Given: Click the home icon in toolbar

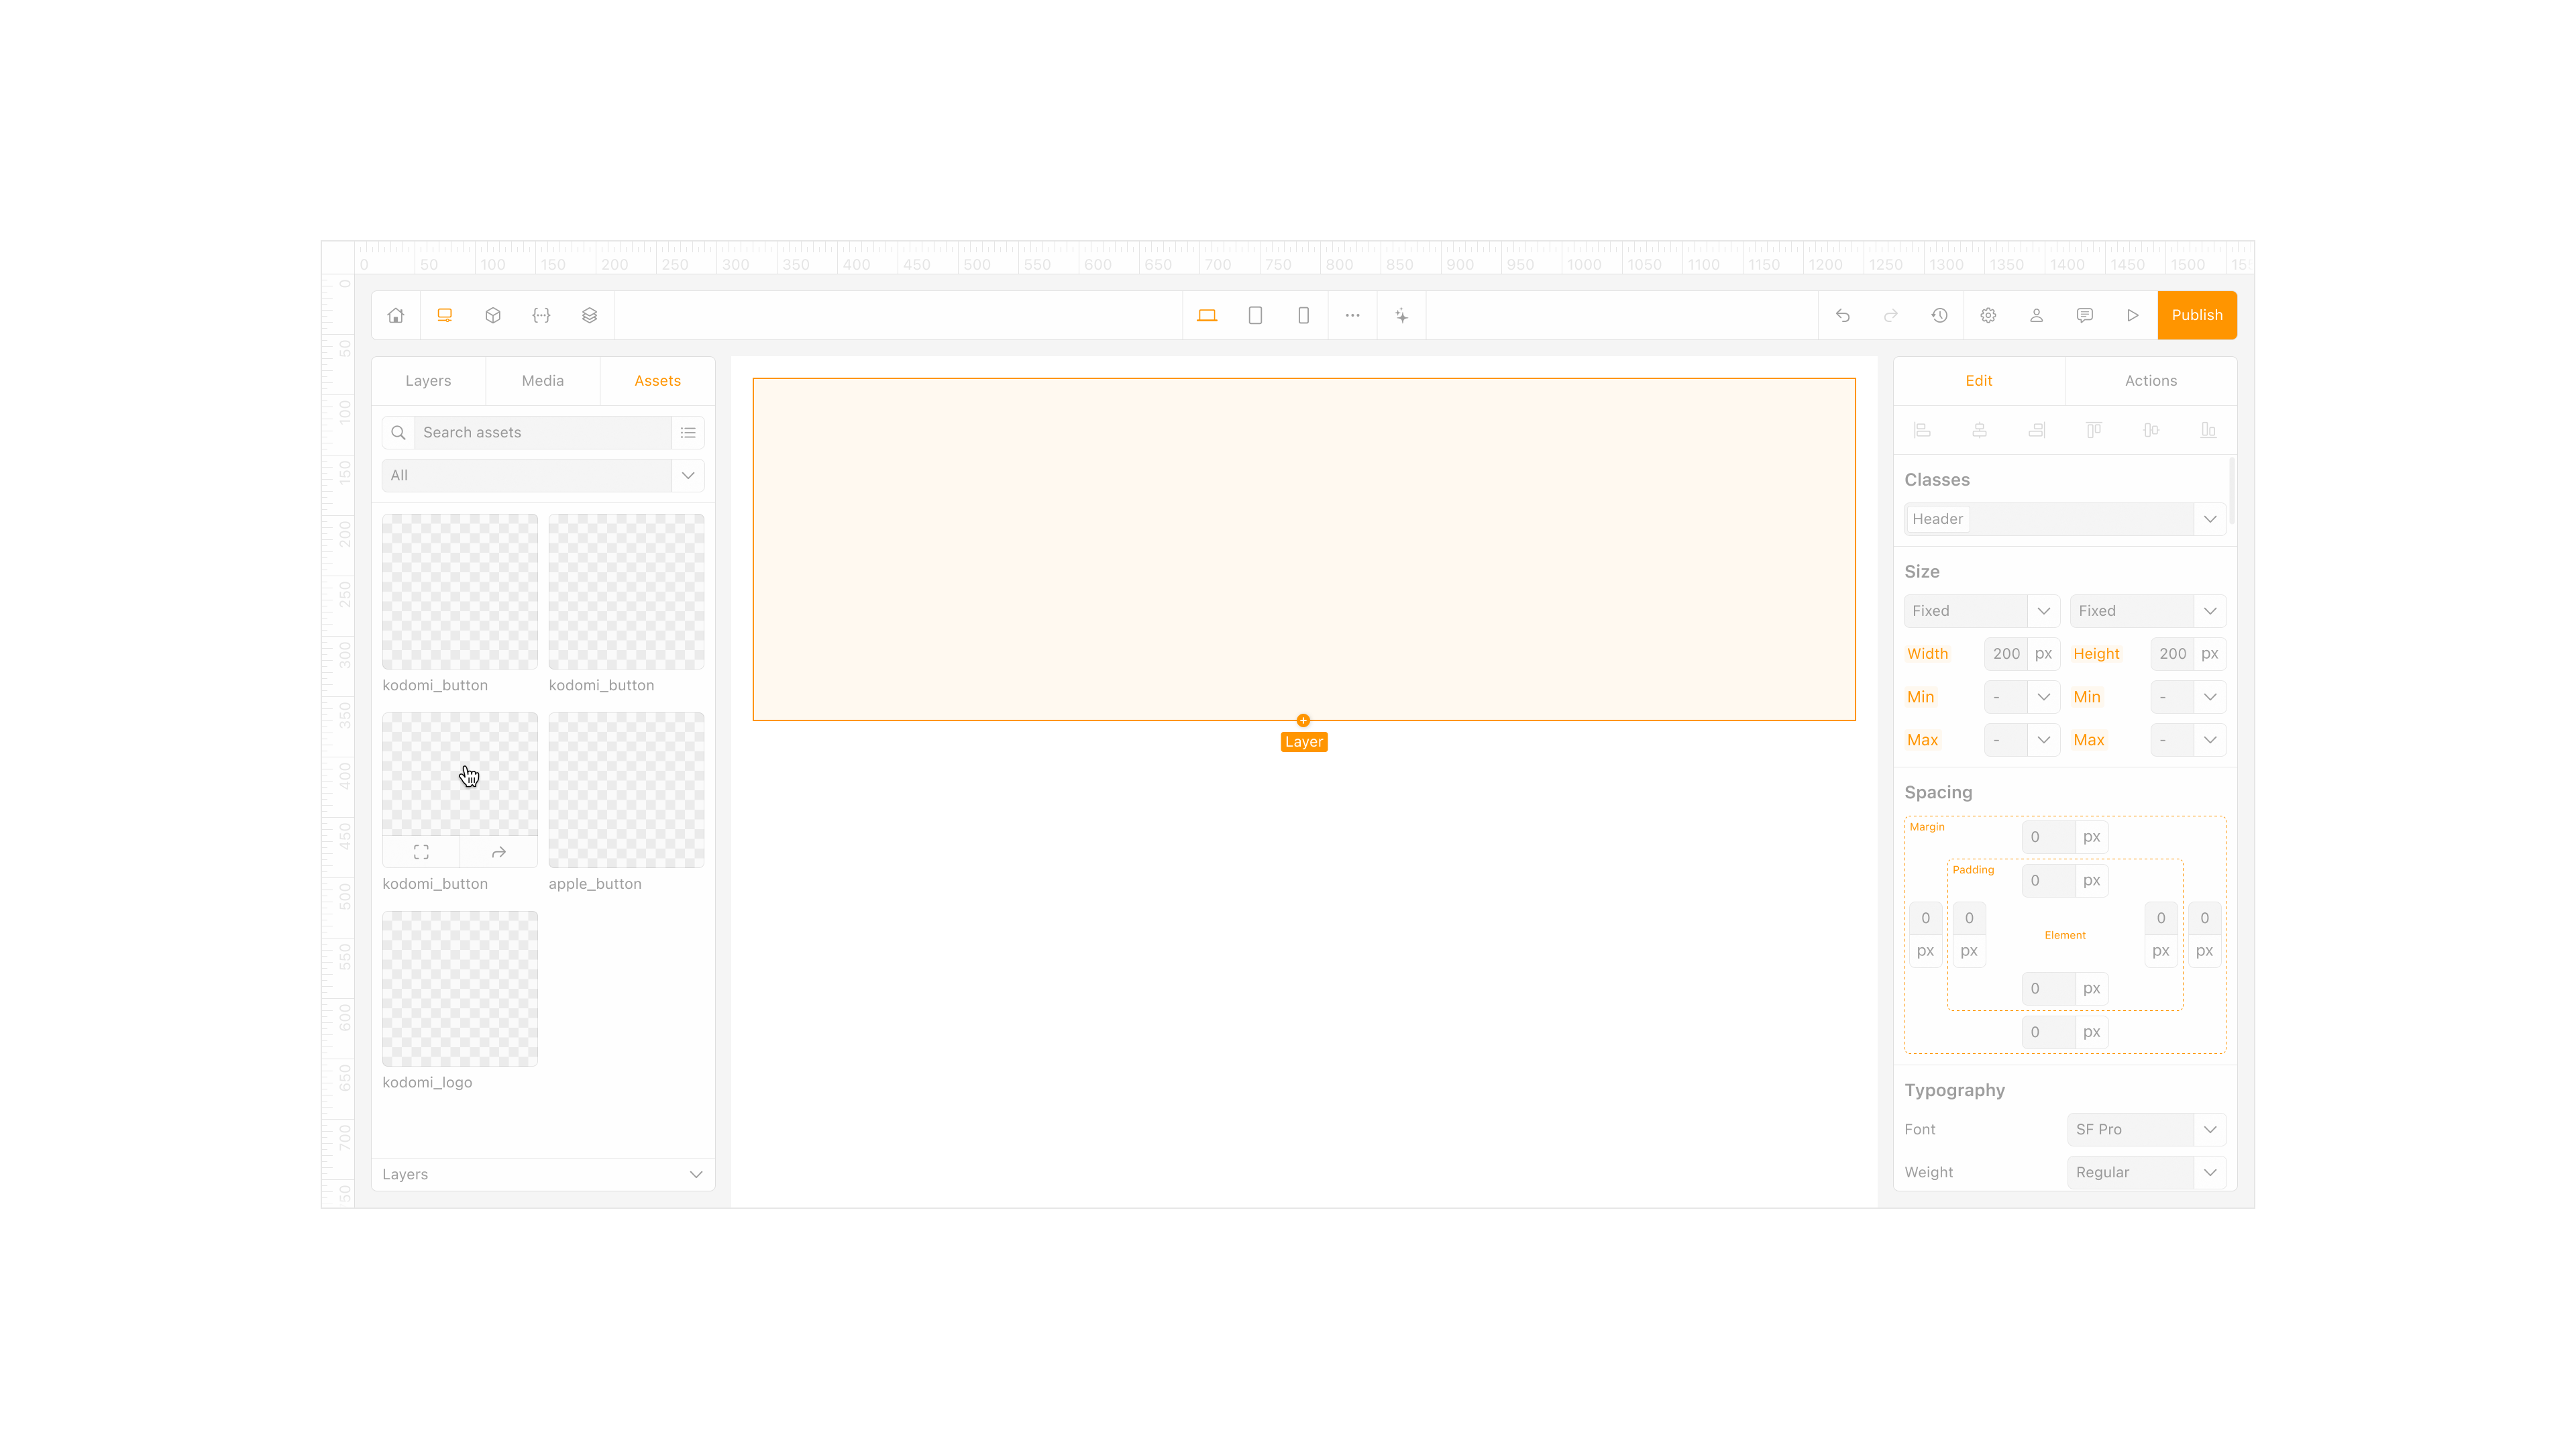Looking at the screenshot, I should [x=396, y=315].
